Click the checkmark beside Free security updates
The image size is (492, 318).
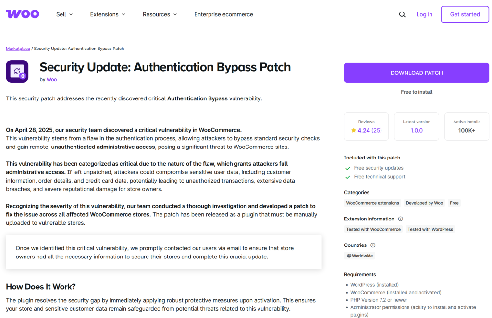click(348, 168)
